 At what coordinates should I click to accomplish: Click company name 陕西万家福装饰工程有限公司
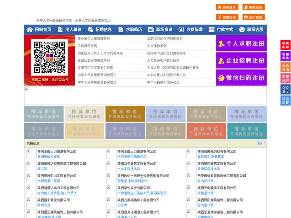(x=138, y=200)
